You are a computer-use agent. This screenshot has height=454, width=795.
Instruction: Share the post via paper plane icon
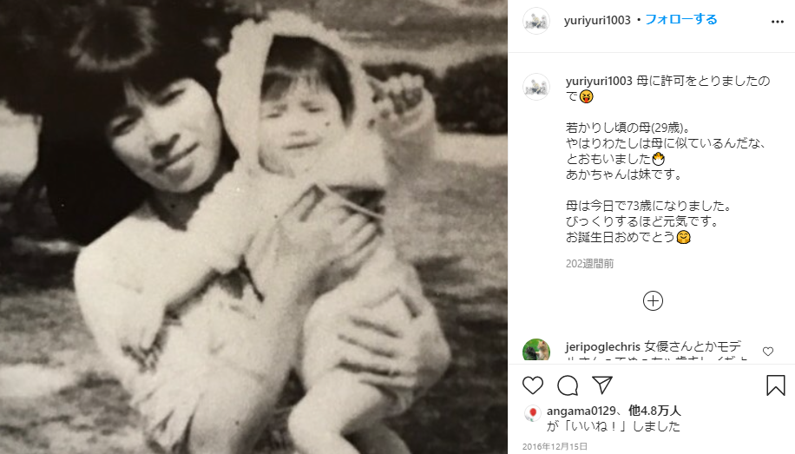tap(602, 385)
